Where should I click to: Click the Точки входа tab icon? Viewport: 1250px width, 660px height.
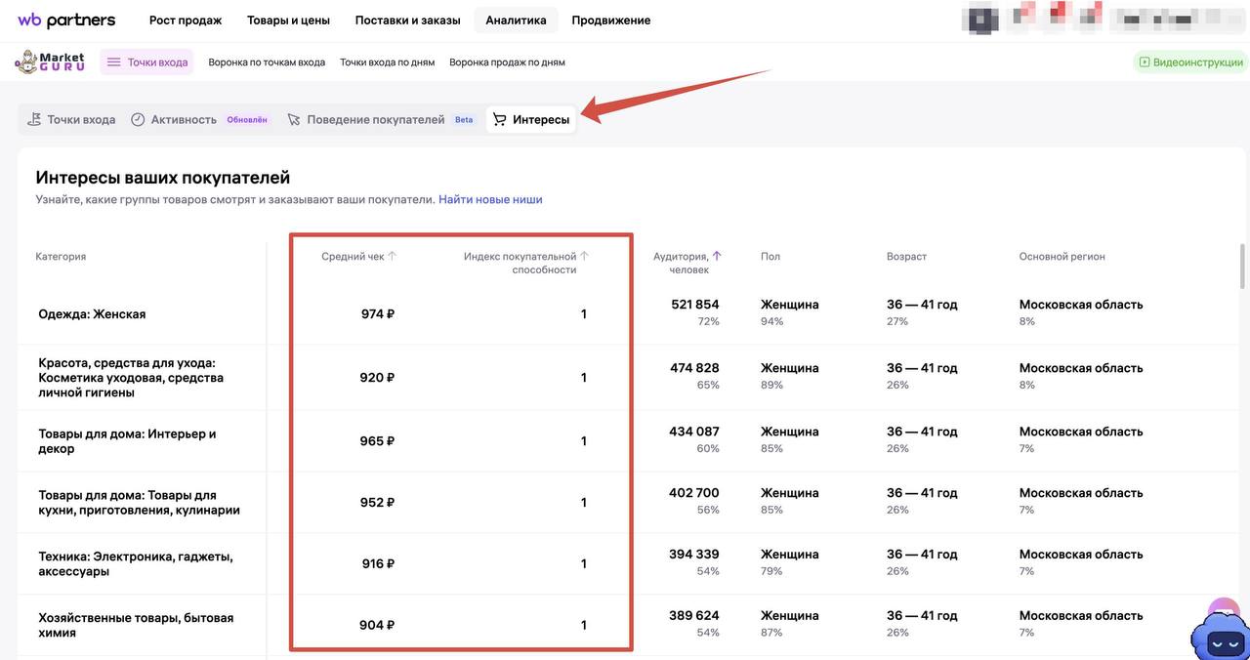pyautogui.click(x=34, y=119)
